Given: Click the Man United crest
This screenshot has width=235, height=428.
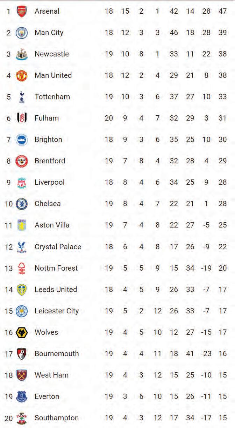Looking at the screenshot, I should pyautogui.click(x=22, y=75).
